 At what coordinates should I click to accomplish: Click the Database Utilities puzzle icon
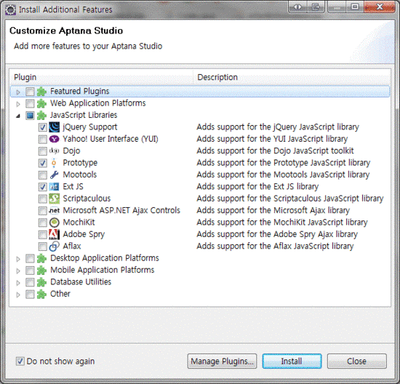[x=41, y=282]
